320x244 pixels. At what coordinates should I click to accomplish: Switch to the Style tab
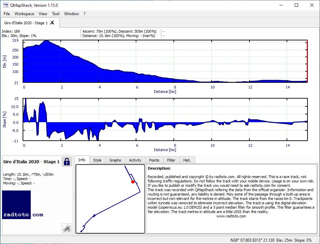coord(97,160)
